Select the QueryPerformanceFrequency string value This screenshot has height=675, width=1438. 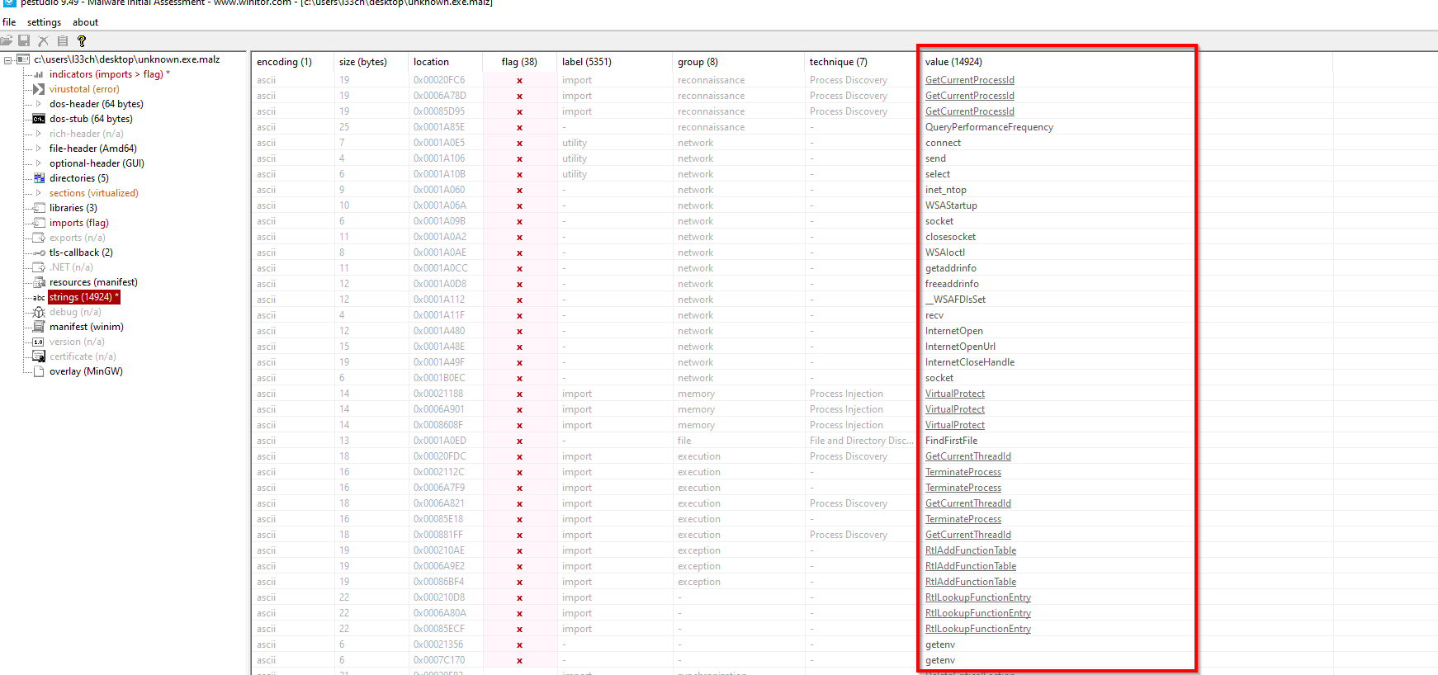tap(989, 127)
